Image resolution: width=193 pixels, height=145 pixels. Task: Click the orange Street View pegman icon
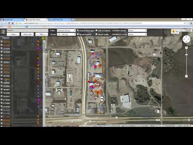pyautogui.click(x=174, y=31)
